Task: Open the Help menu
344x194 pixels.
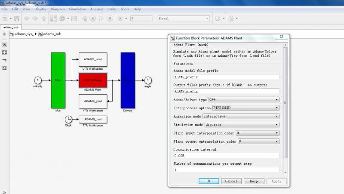Action: pos(137,9)
